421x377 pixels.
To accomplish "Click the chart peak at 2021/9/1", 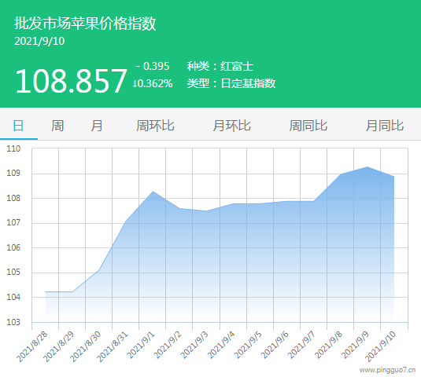I will pos(153,192).
